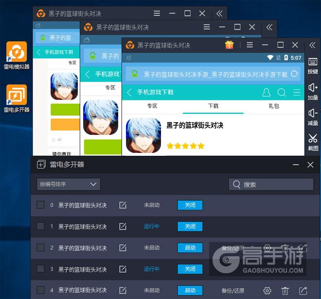Open the three-line menu in teal header
The image size is (321, 299).
coord(297,93)
